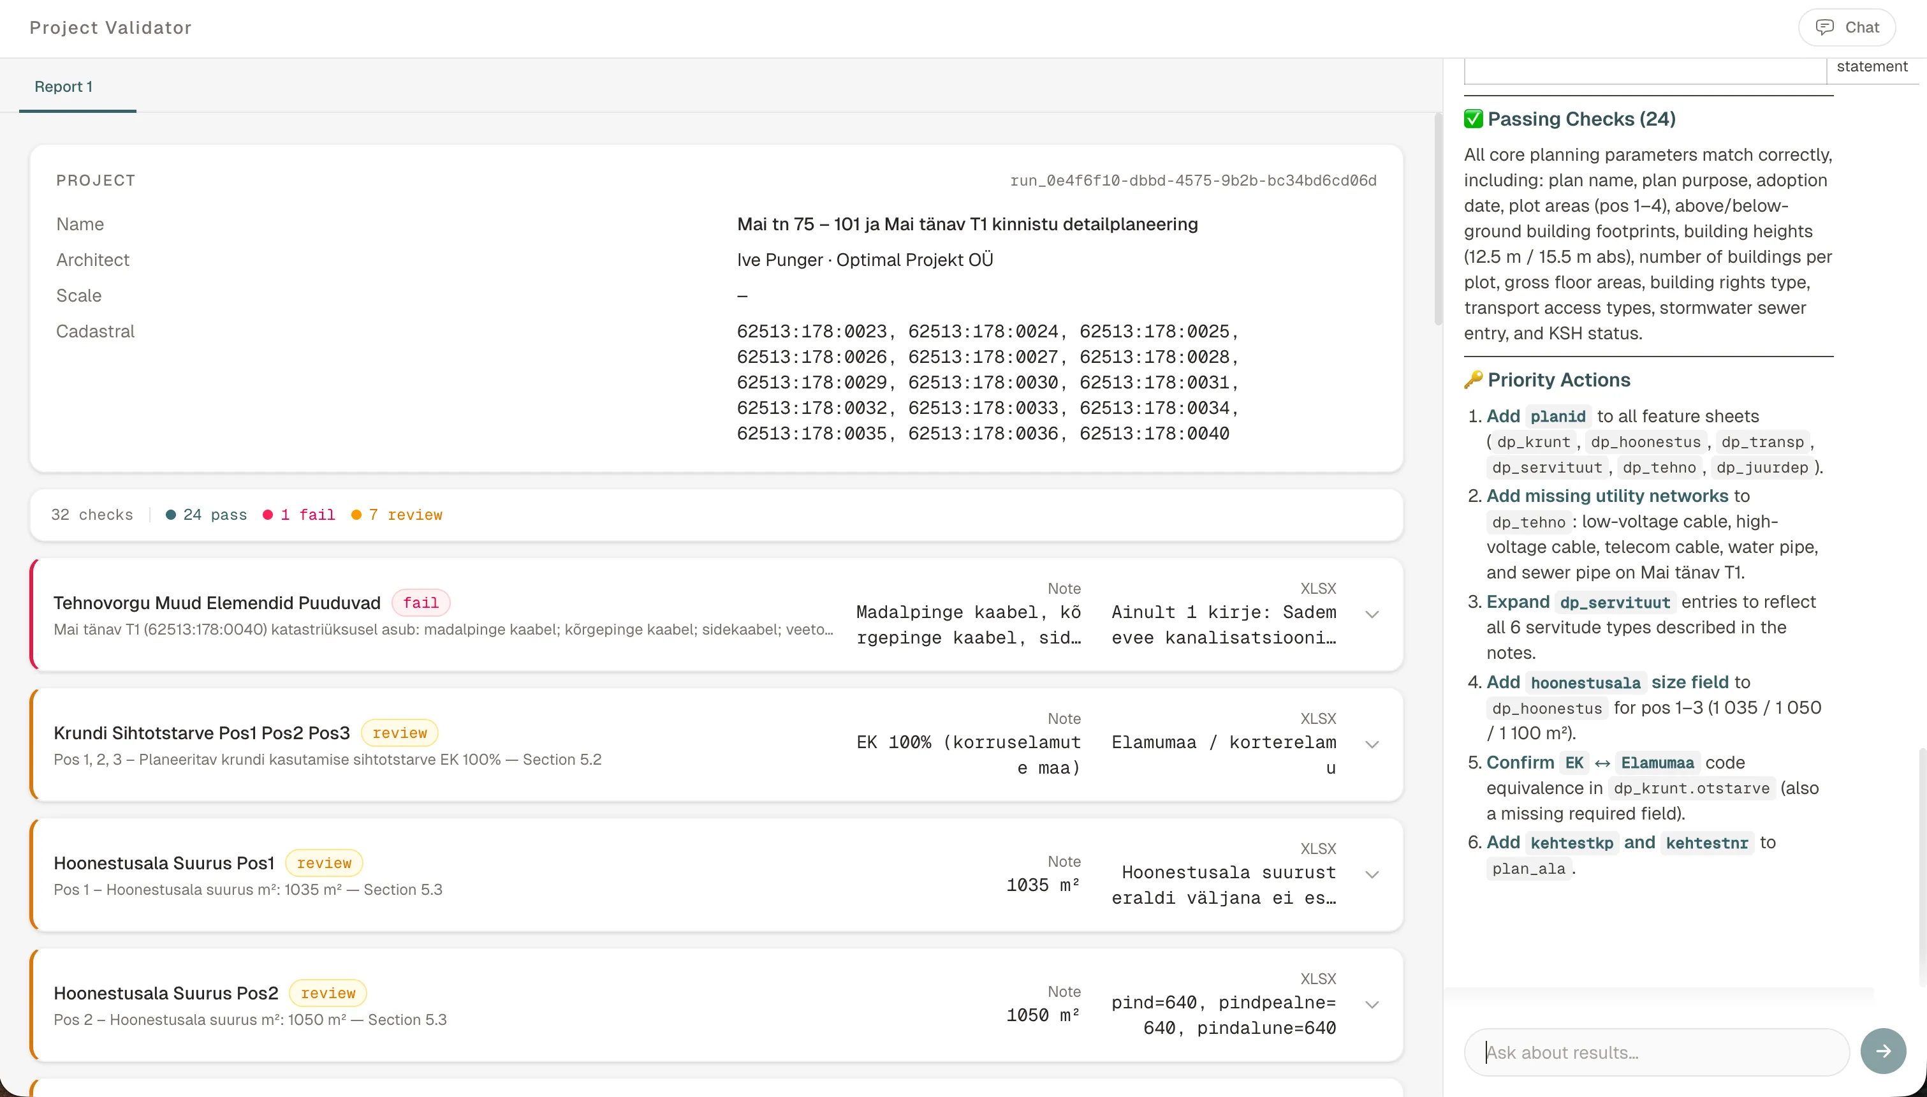Click review badge on Hoonestusala Suurus Pos1

pos(324,864)
